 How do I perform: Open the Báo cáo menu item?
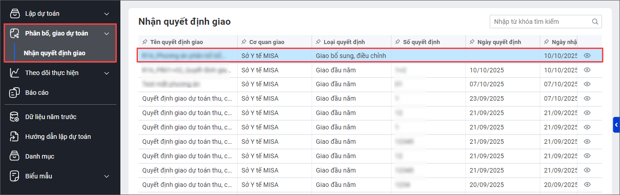[x=37, y=93]
